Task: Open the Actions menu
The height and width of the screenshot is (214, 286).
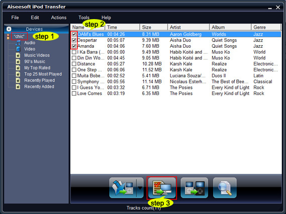Action: (59, 18)
